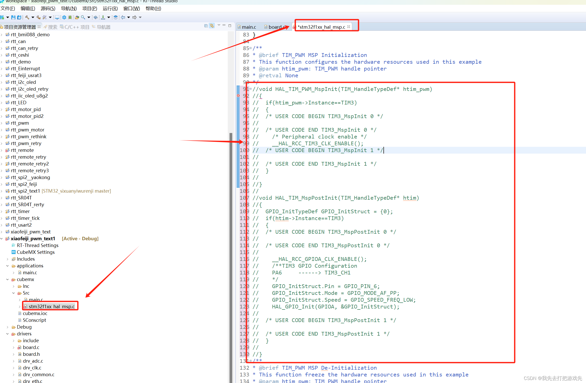Screen dimensions: 586x383
Task: Download the program to the board
Action: [103, 17]
